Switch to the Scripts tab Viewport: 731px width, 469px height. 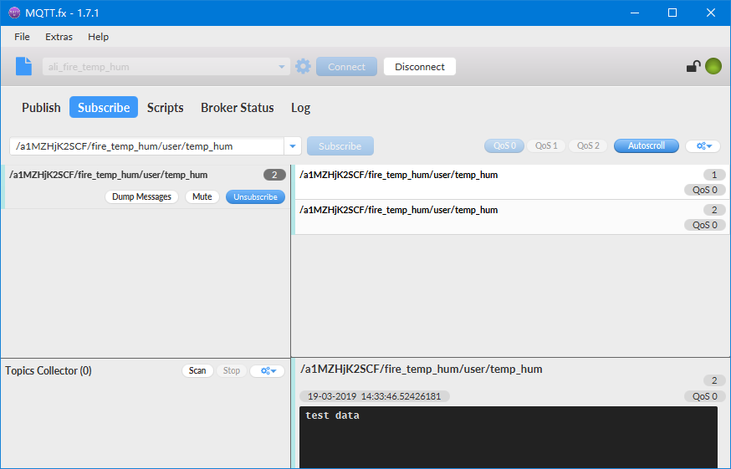tap(166, 108)
